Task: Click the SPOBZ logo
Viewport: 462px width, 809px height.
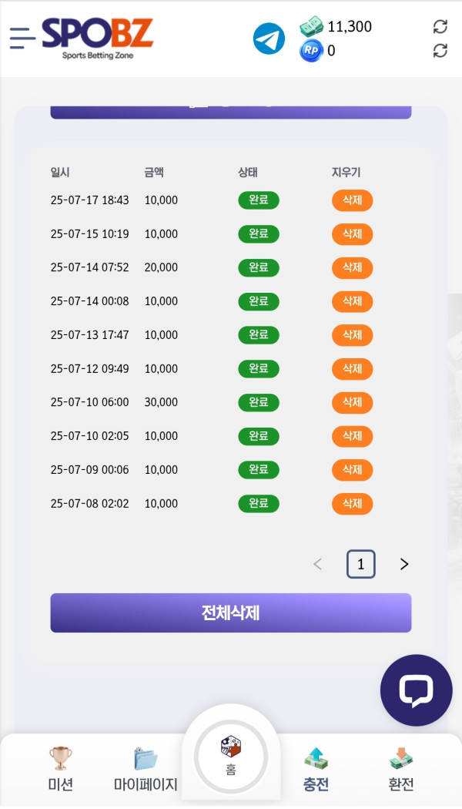Action: point(98,37)
